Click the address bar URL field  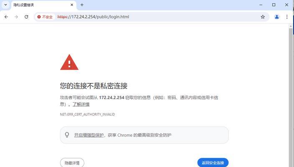tap(157, 17)
